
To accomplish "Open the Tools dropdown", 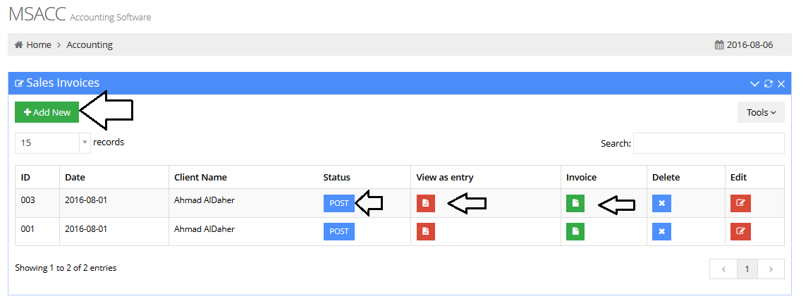I will (761, 112).
